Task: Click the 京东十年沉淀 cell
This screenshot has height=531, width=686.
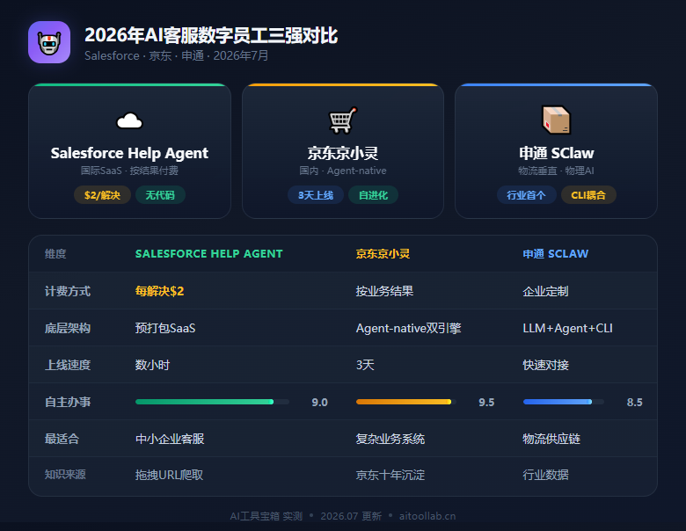Action: [x=390, y=475]
